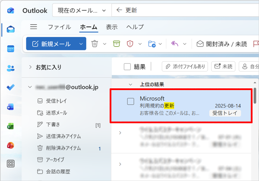Image resolution: width=259 pixels, height=181 pixels.
Task: Launch Excel from the sidebar
Action: (x=10, y=126)
